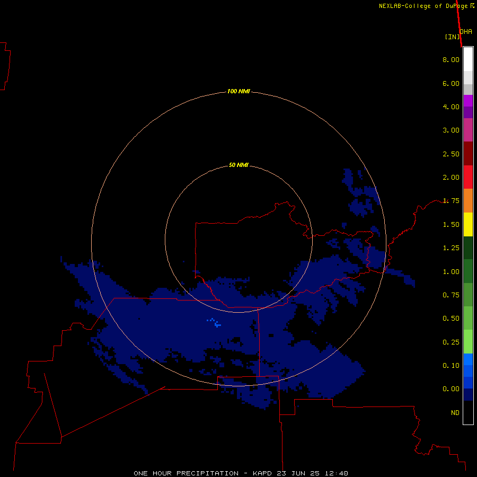Click the 3.00 legend value
Screen dimensions: 477x477
point(451,130)
